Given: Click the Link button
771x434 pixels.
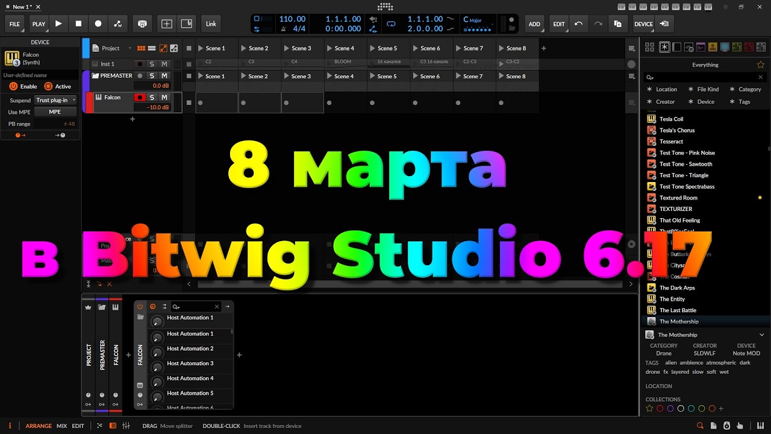Looking at the screenshot, I should tap(211, 24).
